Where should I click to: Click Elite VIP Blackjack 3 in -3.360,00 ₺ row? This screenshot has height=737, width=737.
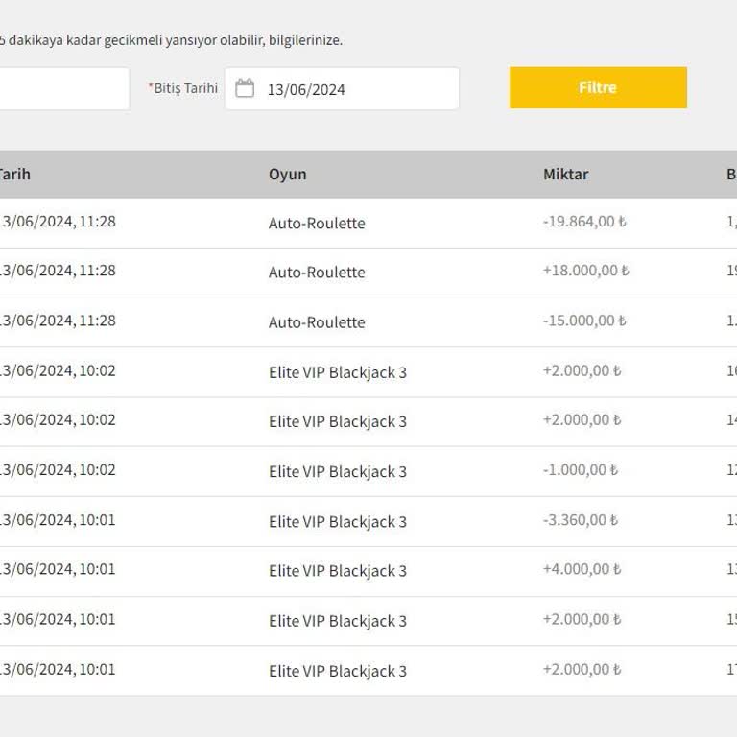[338, 521]
